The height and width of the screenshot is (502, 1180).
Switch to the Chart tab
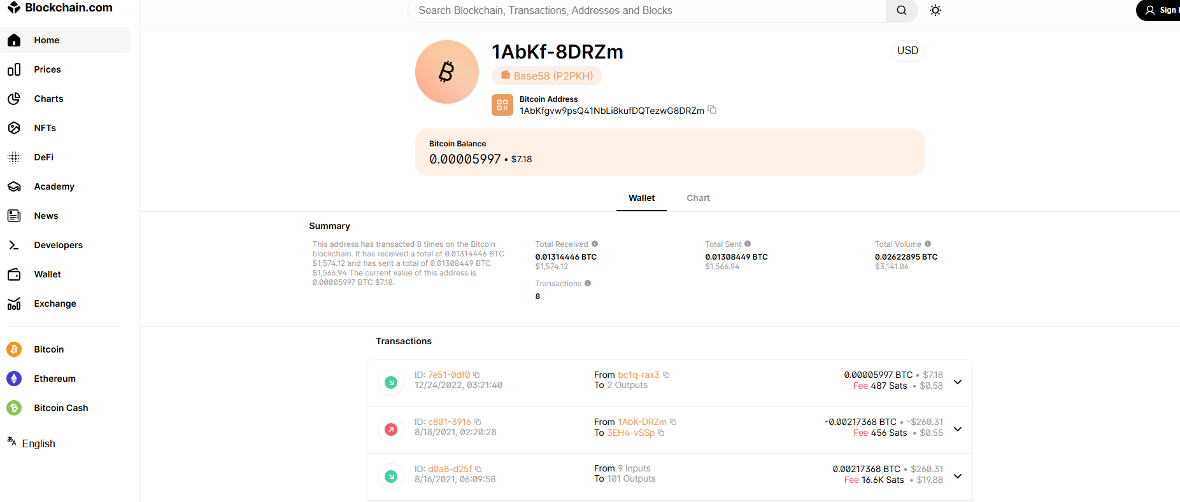pyautogui.click(x=698, y=198)
